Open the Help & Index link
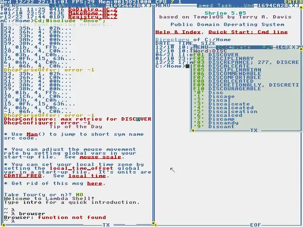The image size is (303, 227). [x=178, y=32]
